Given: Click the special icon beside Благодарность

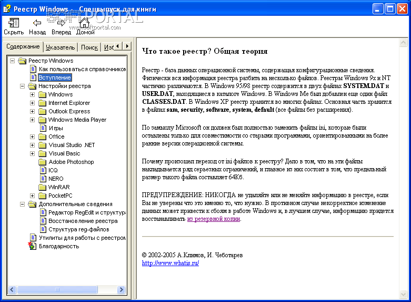Looking at the screenshot, I should tap(32, 246).
